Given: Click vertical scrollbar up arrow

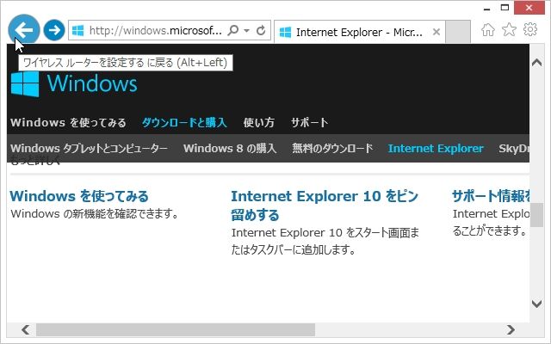Looking at the screenshot, I should coord(536,63).
